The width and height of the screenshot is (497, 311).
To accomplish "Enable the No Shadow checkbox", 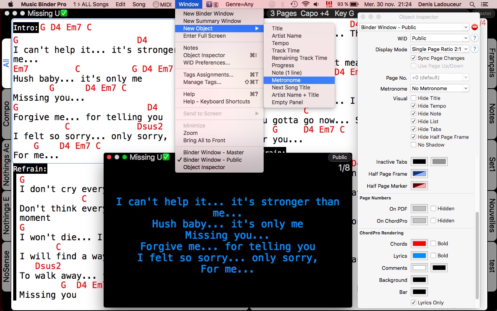I will [x=414, y=145].
